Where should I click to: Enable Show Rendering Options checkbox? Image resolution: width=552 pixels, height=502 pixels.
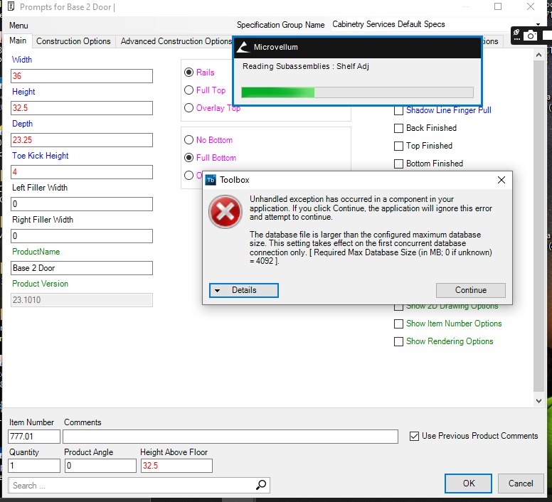[398, 341]
